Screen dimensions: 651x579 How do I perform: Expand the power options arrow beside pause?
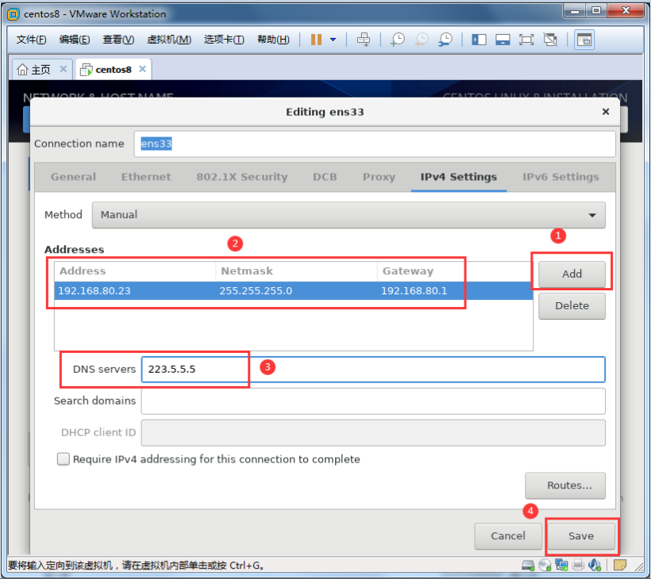pos(333,40)
